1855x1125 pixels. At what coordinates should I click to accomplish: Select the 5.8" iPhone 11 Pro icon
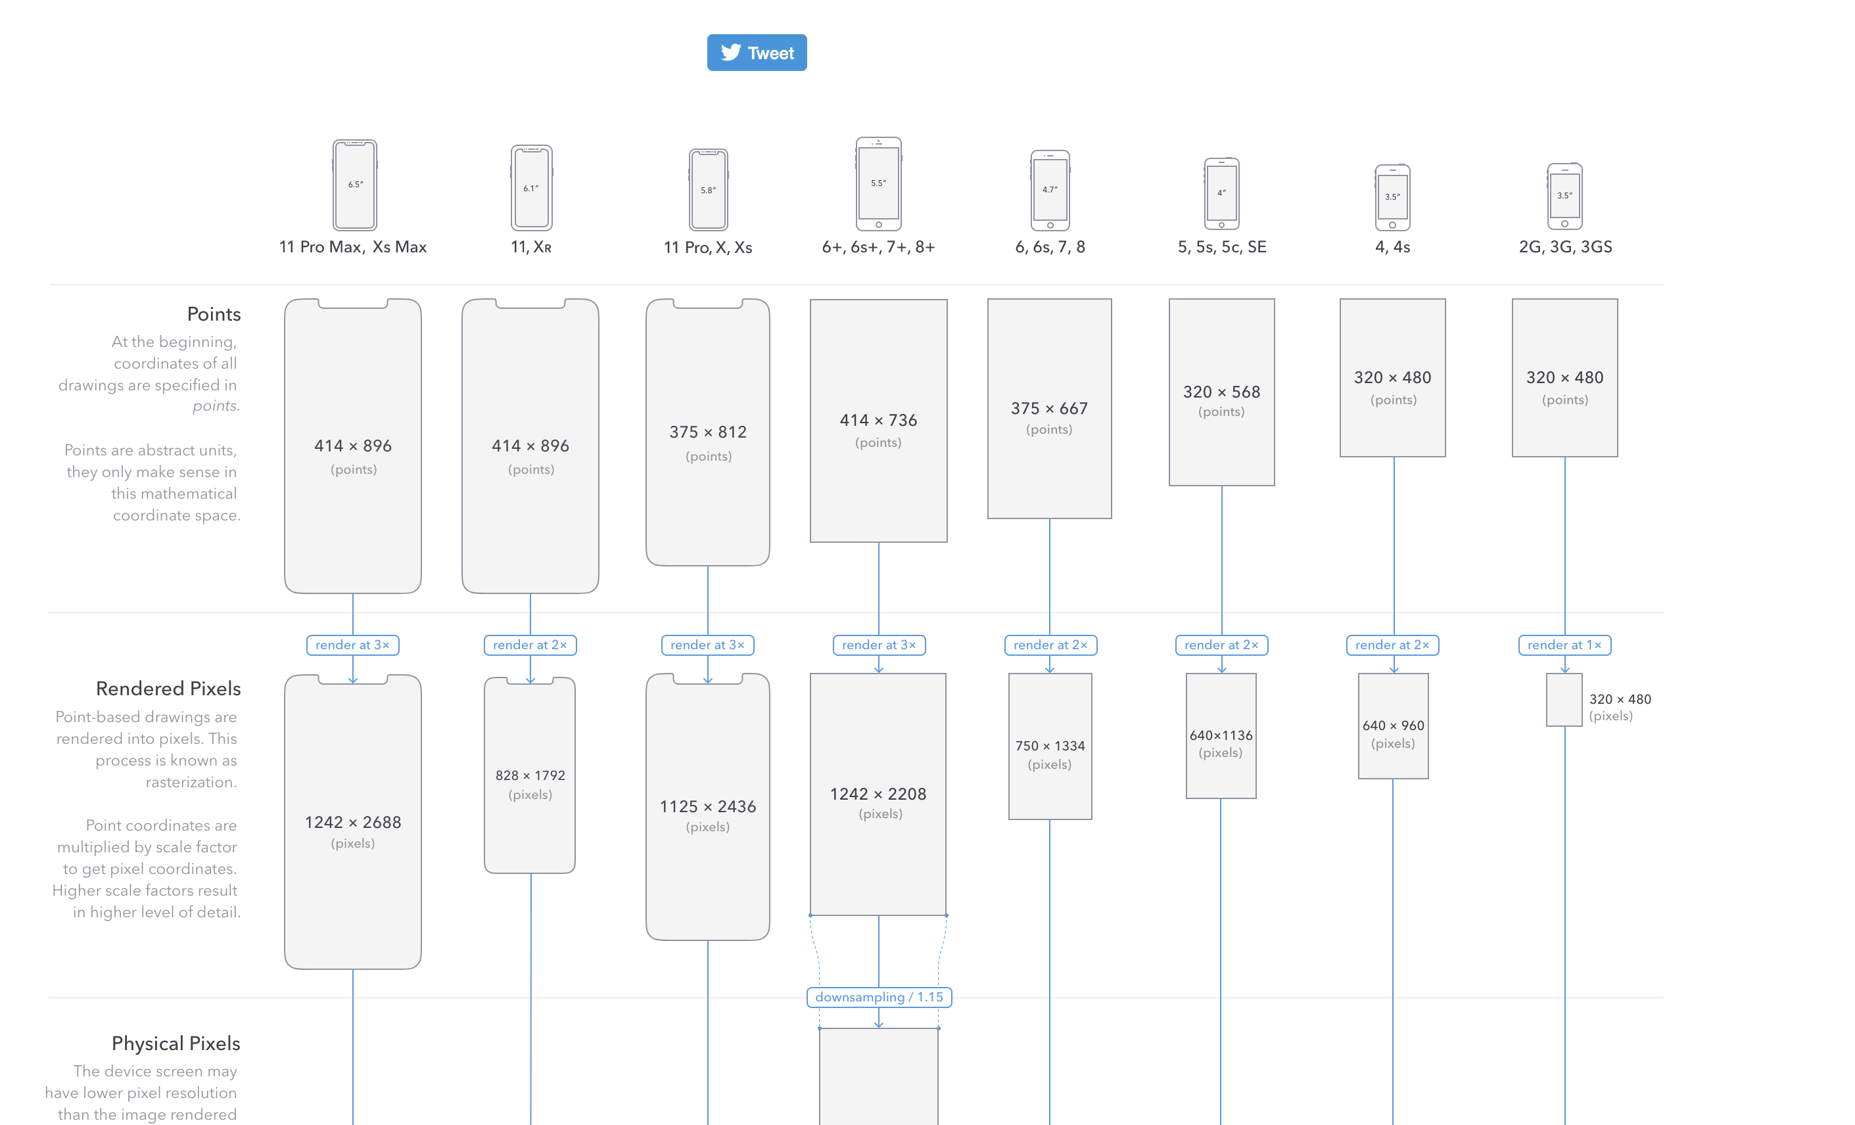pyautogui.click(x=709, y=191)
